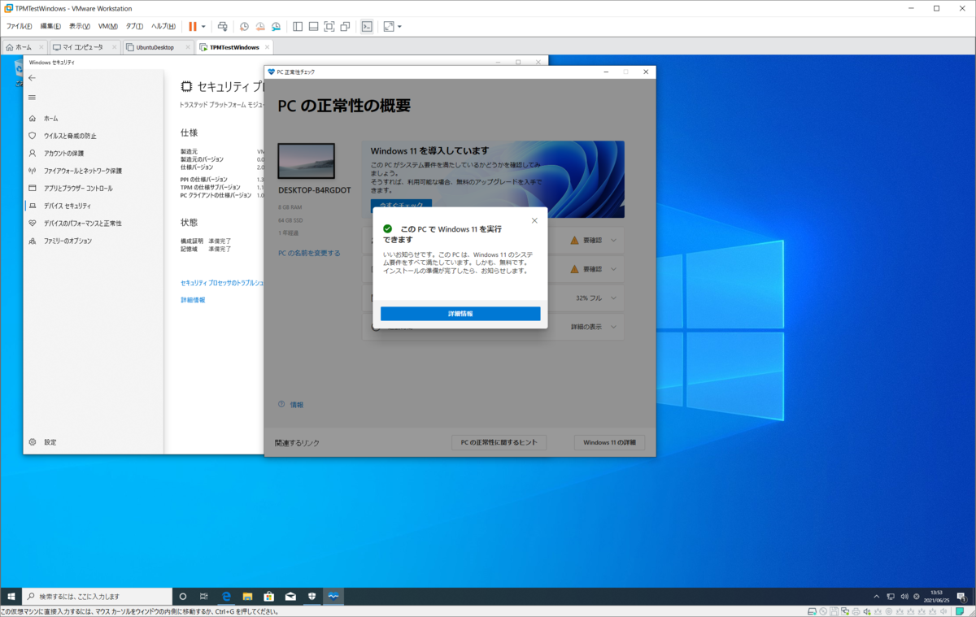The width and height of the screenshot is (976, 617).
Task: Click the セキュリティ プロセッサのトラブルシューティング link
Action: [x=222, y=283]
